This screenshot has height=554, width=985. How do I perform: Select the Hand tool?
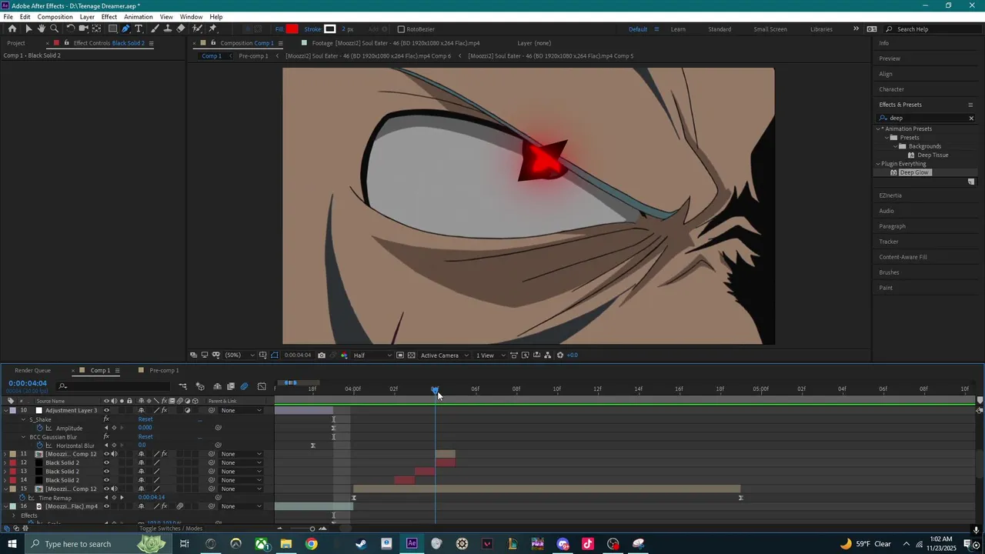point(41,28)
